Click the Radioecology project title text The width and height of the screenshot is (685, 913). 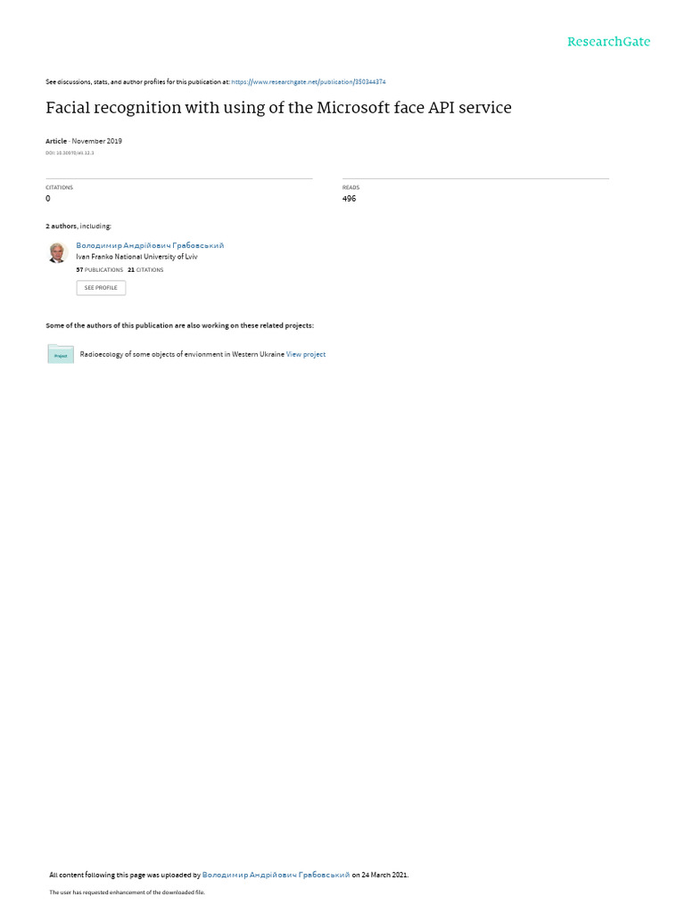[182, 354]
